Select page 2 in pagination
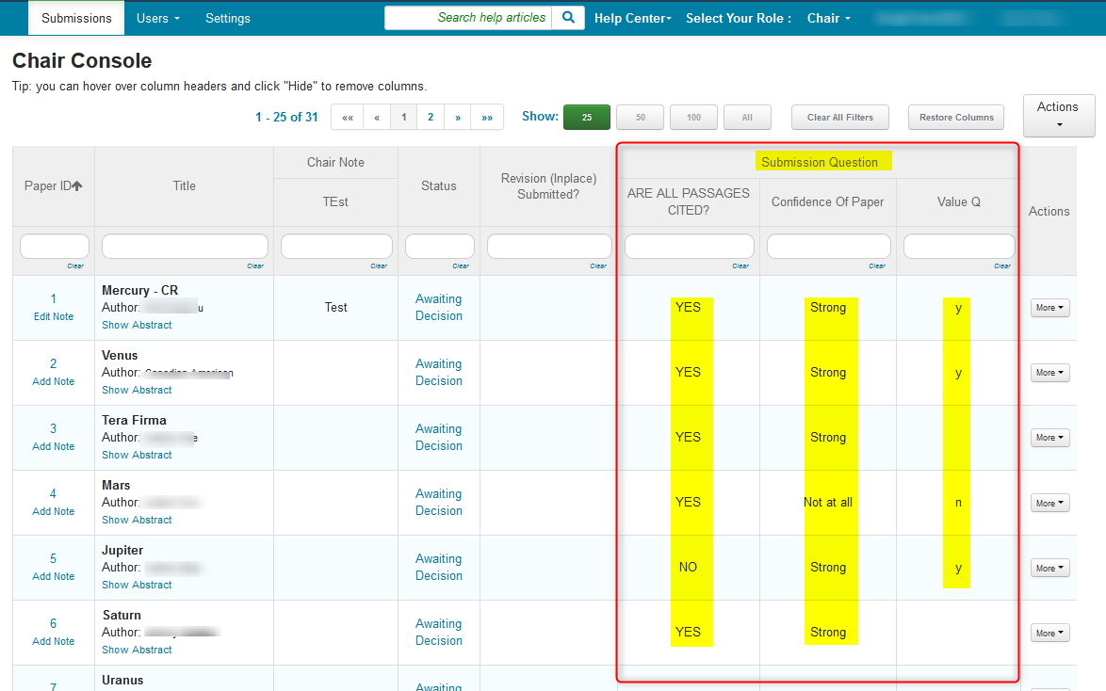 (x=431, y=117)
